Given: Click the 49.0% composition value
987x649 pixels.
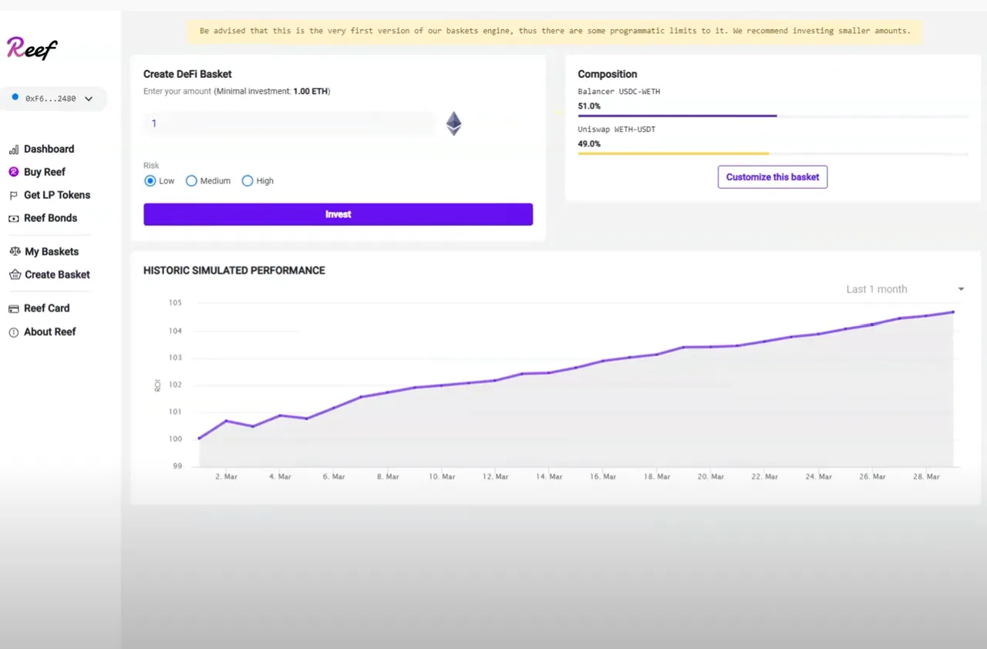Looking at the screenshot, I should (589, 144).
